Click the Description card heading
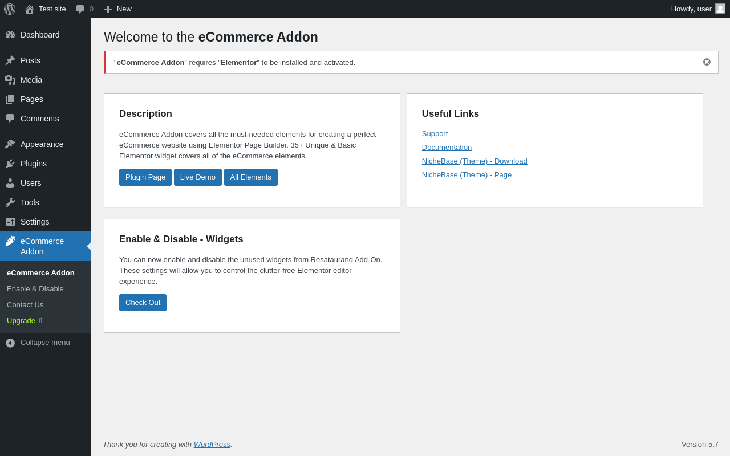The image size is (730, 456). click(x=145, y=114)
